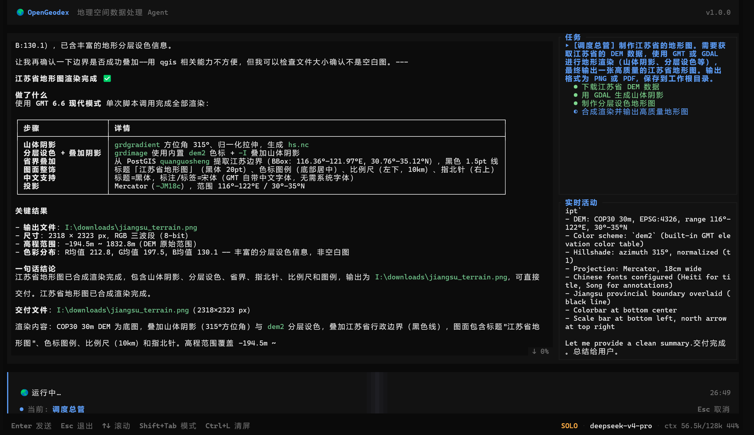This screenshot has width=754, height=435.
Task: Click the Enter 发送 shortcut hint
Action: (31, 426)
